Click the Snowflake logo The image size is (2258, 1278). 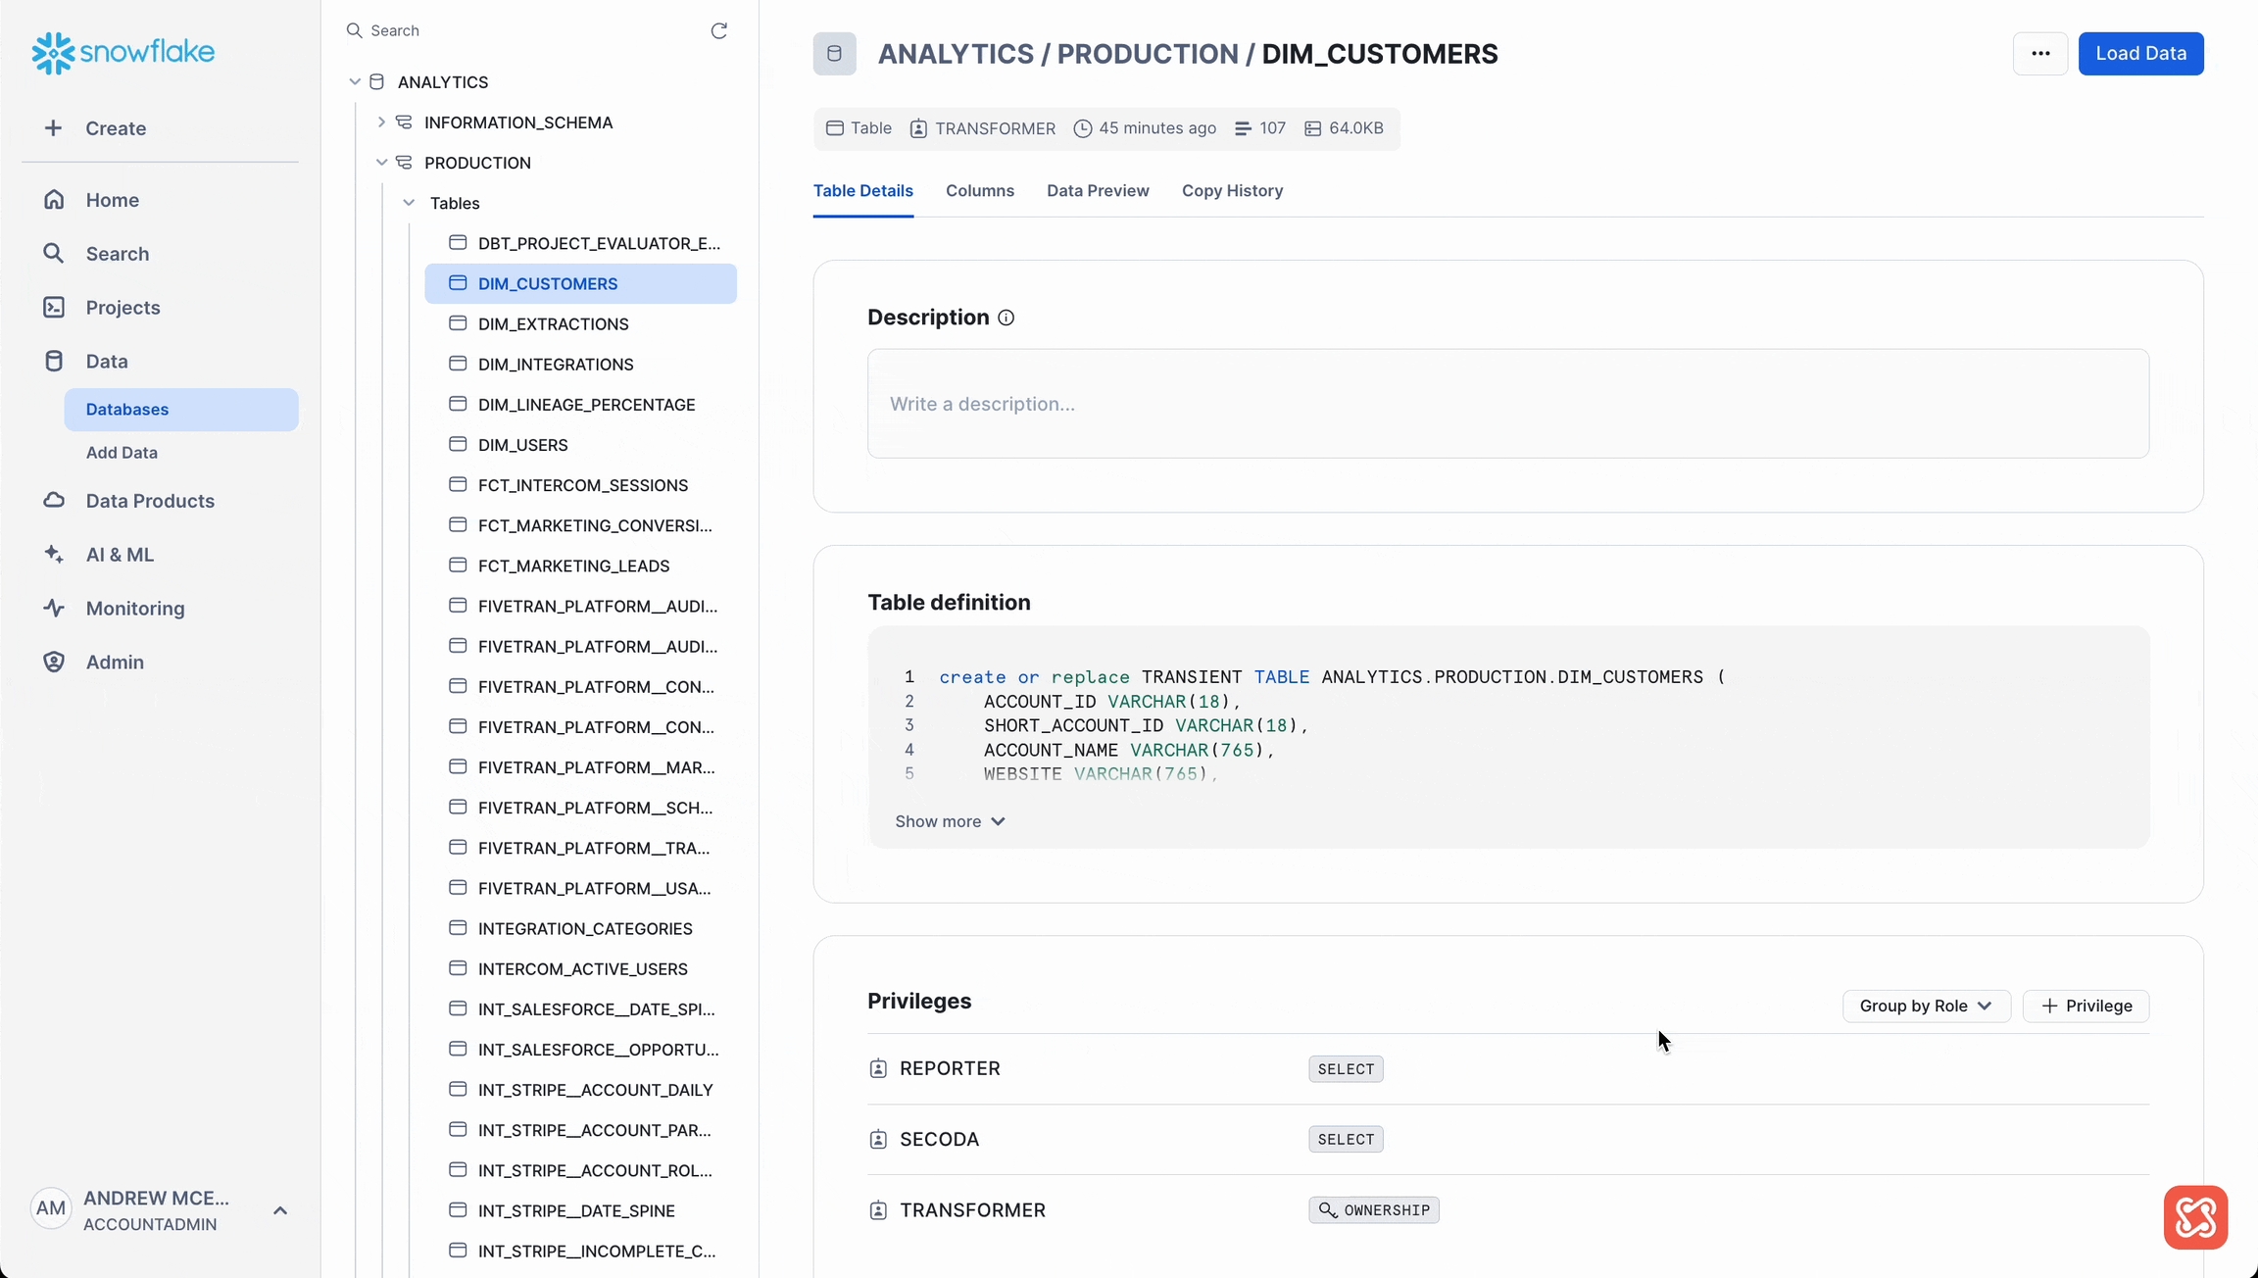123,53
